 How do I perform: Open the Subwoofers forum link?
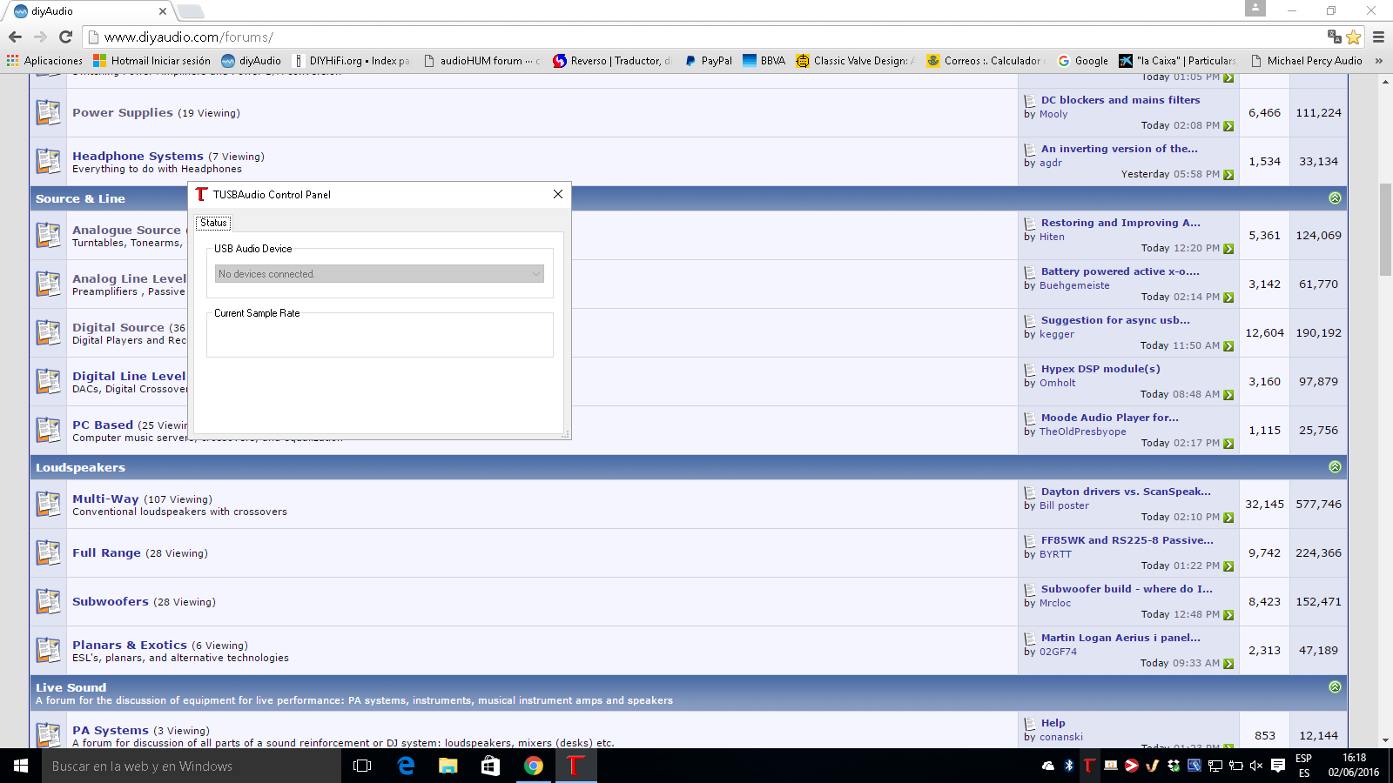111,601
